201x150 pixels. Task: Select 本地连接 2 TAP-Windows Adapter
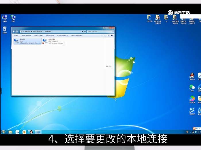pyautogui.click(x=54, y=41)
